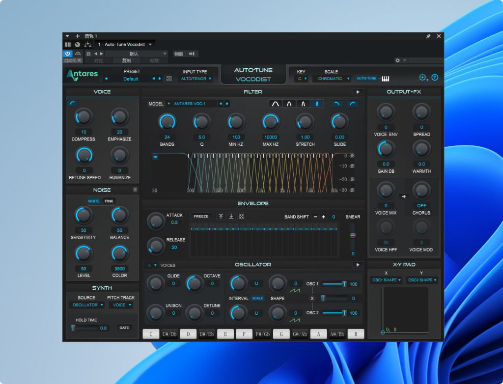
Task: Click the A#/Bb note key button
Action: pos(337,334)
